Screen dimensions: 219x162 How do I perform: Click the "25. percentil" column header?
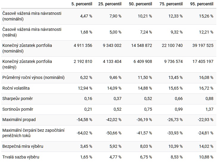[110, 4]
